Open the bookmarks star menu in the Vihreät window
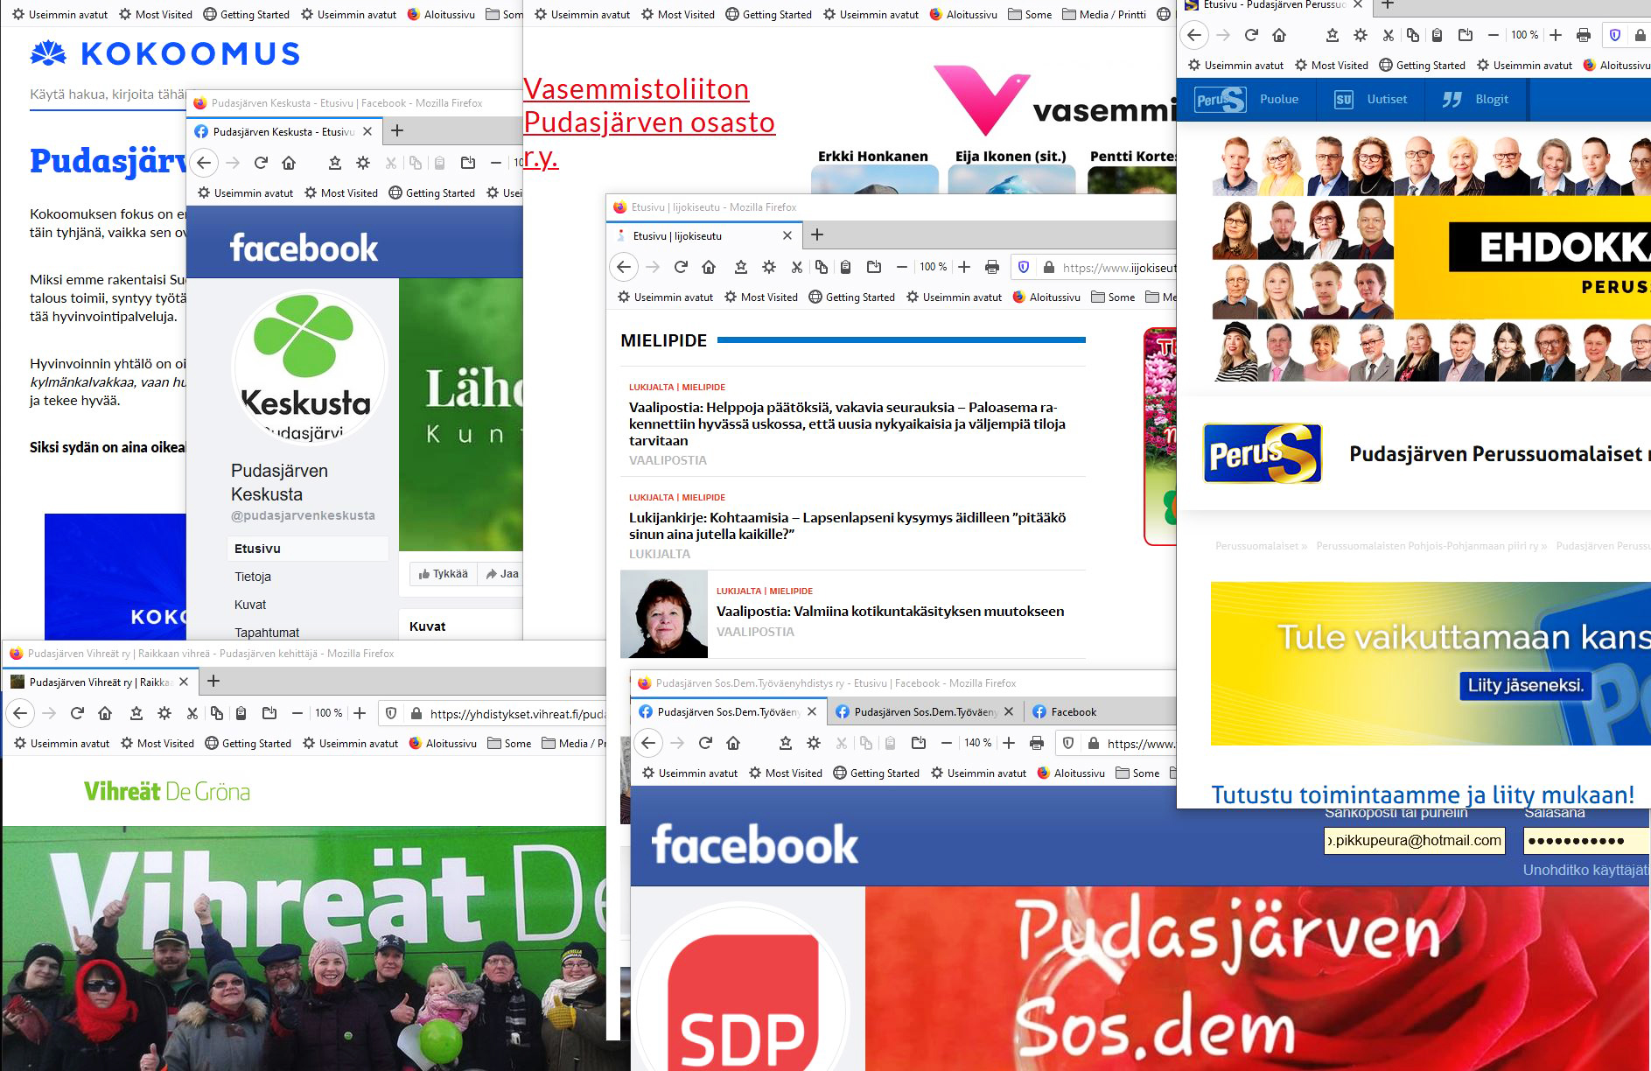This screenshot has width=1651, height=1071. (x=136, y=713)
